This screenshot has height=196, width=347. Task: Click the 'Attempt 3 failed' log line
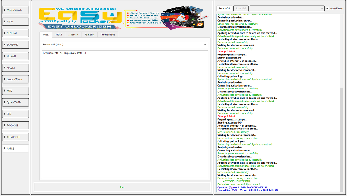226,117
